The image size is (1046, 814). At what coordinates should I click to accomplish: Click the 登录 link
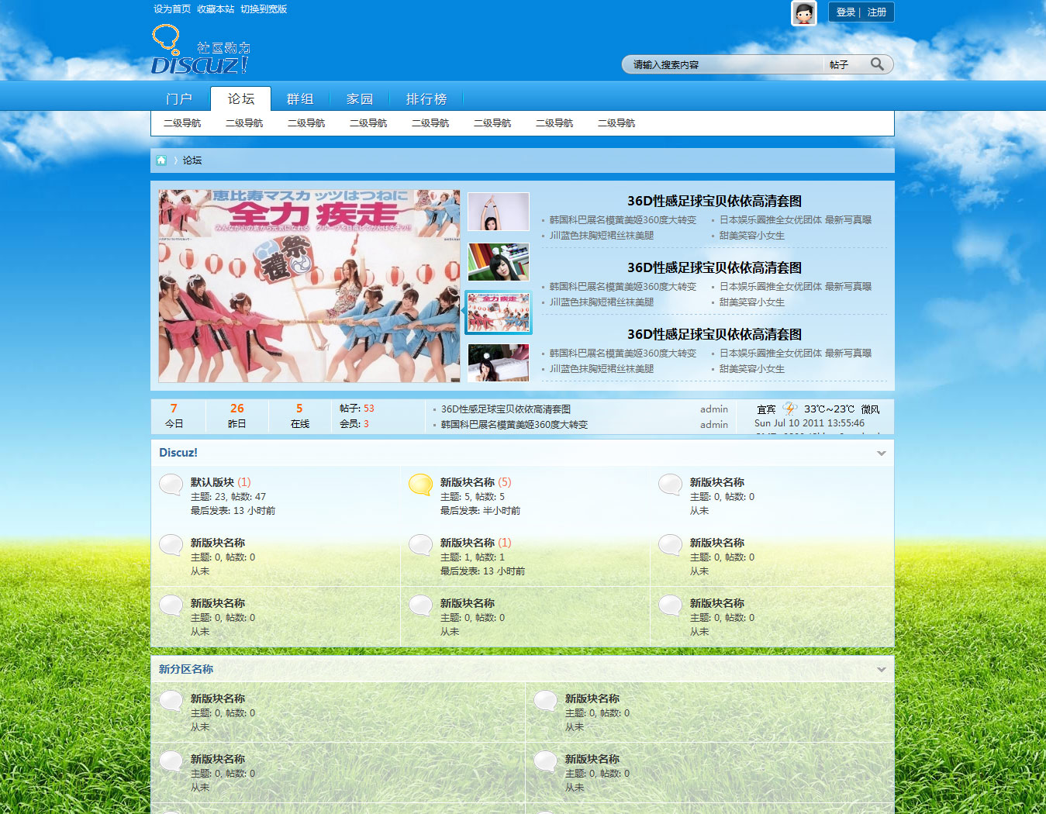(846, 12)
